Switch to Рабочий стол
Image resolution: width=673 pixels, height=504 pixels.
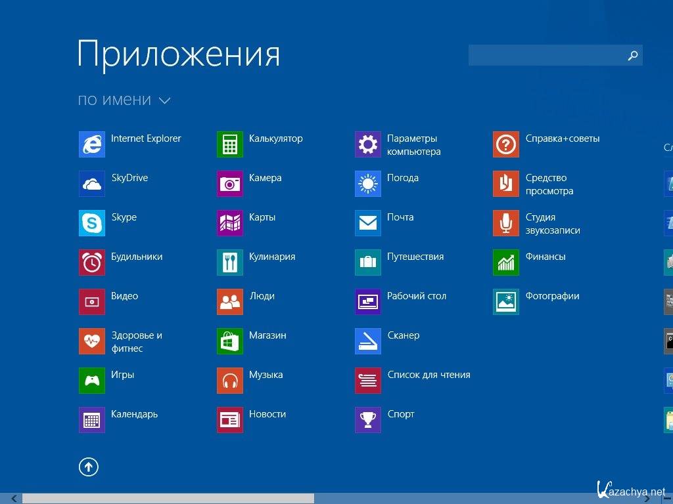367,301
